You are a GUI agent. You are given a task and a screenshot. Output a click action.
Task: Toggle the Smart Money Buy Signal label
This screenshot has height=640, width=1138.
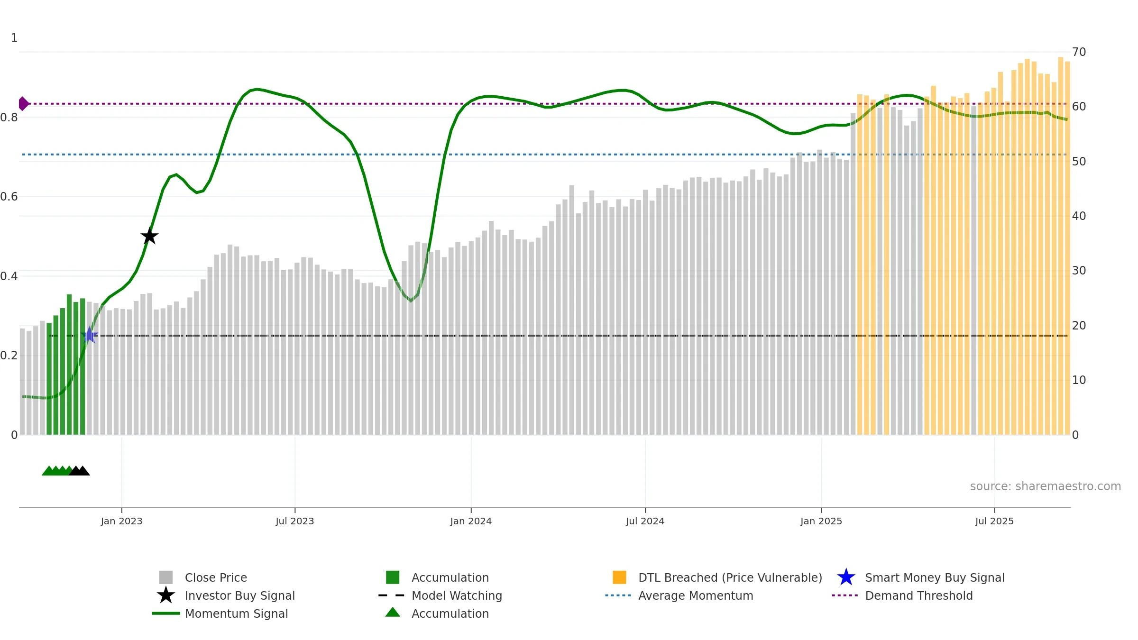pos(935,577)
